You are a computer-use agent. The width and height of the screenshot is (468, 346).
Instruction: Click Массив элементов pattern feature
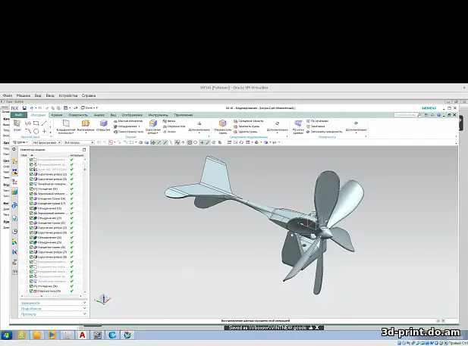[127, 121]
